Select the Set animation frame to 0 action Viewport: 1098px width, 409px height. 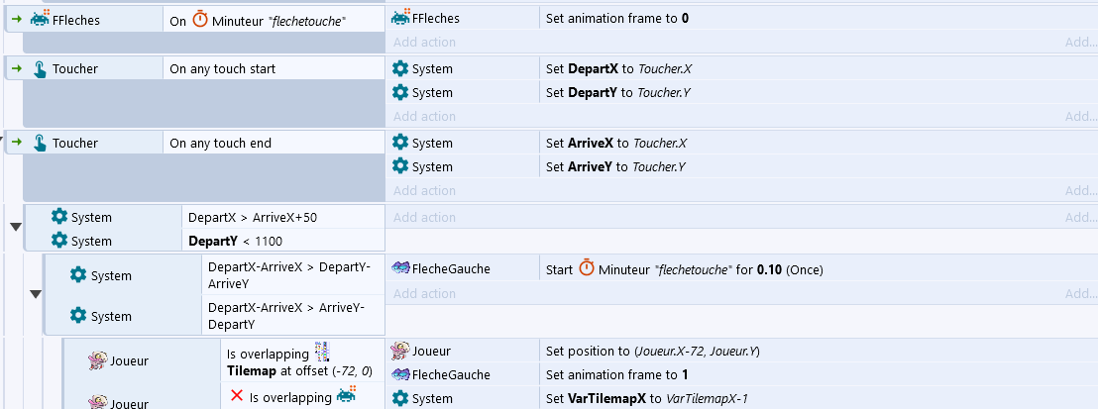coord(617,18)
